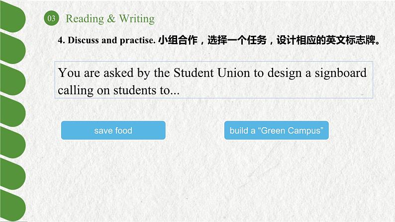
Task: Click the word "Writing" in the heading
Action: tap(137, 19)
